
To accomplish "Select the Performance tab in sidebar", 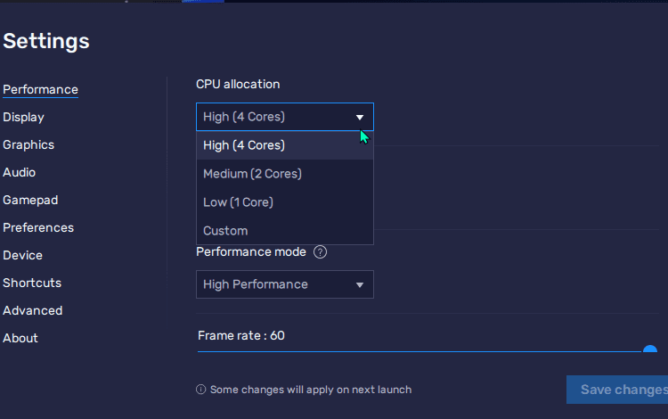I will coord(40,89).
